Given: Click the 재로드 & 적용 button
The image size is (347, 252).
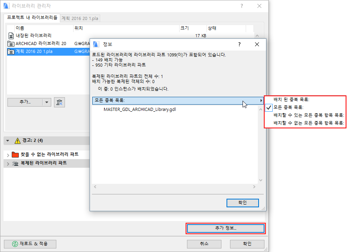Looking at the screenshot, I should click(x=30, y=244).
